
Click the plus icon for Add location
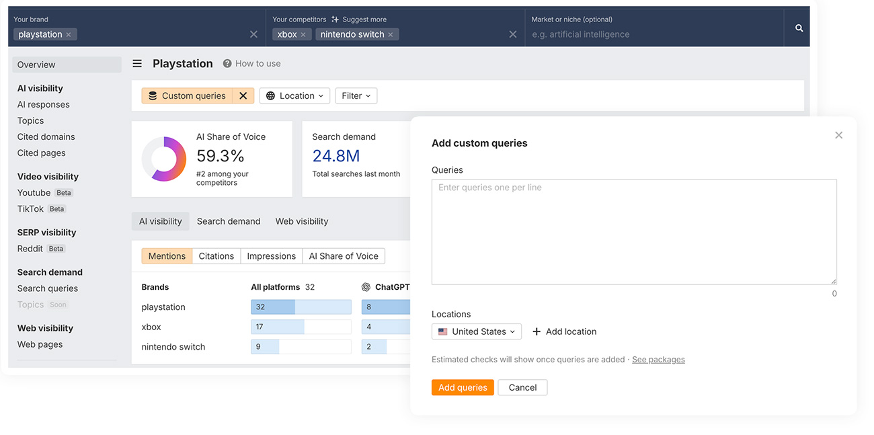pyautogui.click(x=537, y=331)
